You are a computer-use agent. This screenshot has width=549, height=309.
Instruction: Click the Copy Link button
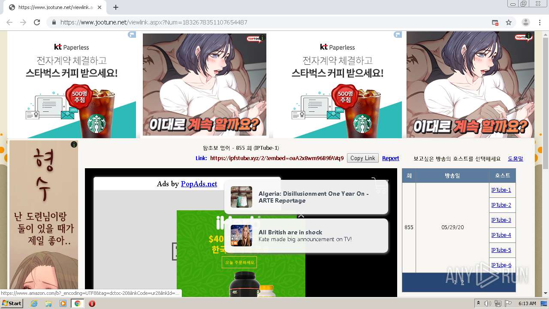(x=363, y=158)
